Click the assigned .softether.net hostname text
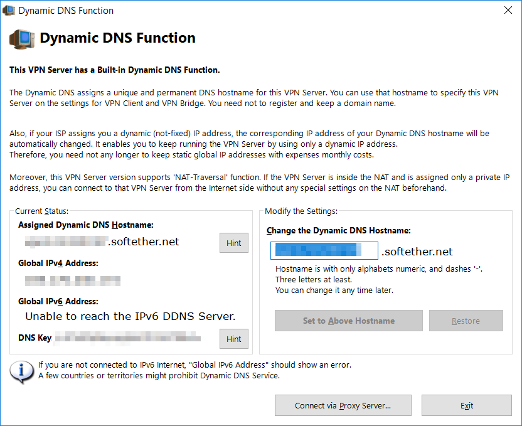 [102, 242]
